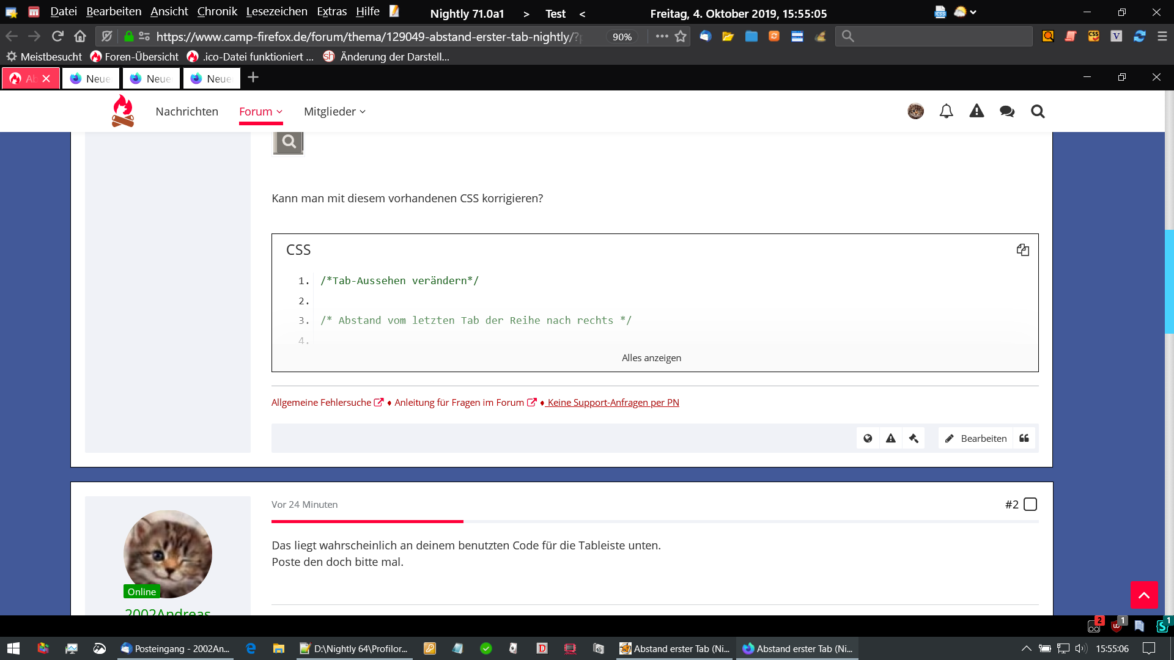
Task: Click the red scroll-to-top arrow button
Action: 1143,595
